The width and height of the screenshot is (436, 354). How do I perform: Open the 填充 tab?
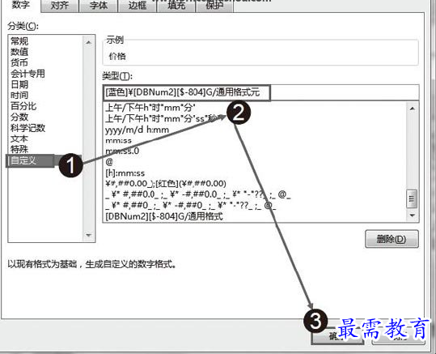pos(176,6)
